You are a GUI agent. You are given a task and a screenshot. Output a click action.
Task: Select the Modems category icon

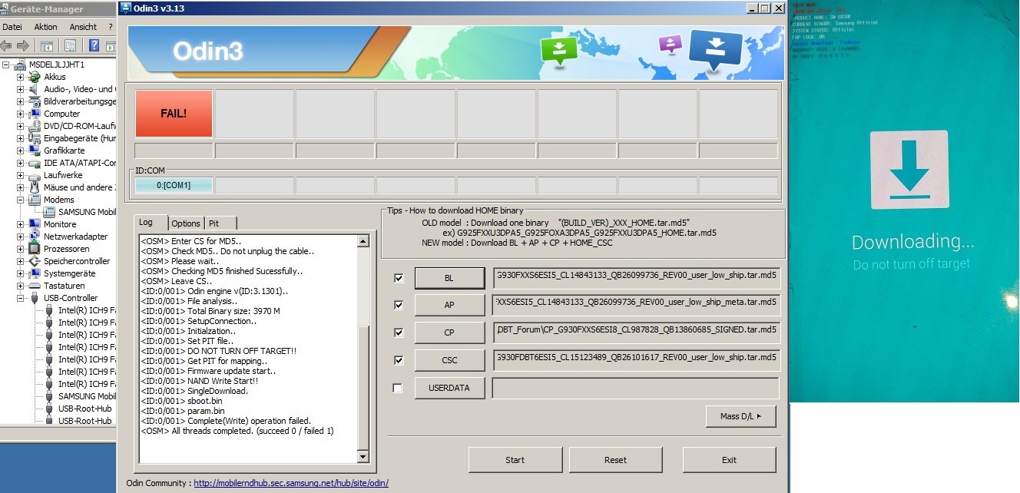(35, 200)
